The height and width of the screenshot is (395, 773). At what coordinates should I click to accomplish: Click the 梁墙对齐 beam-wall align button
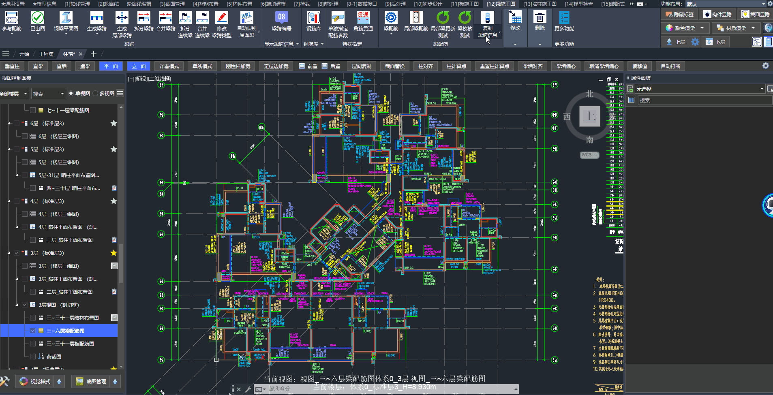tap(532, 66)
